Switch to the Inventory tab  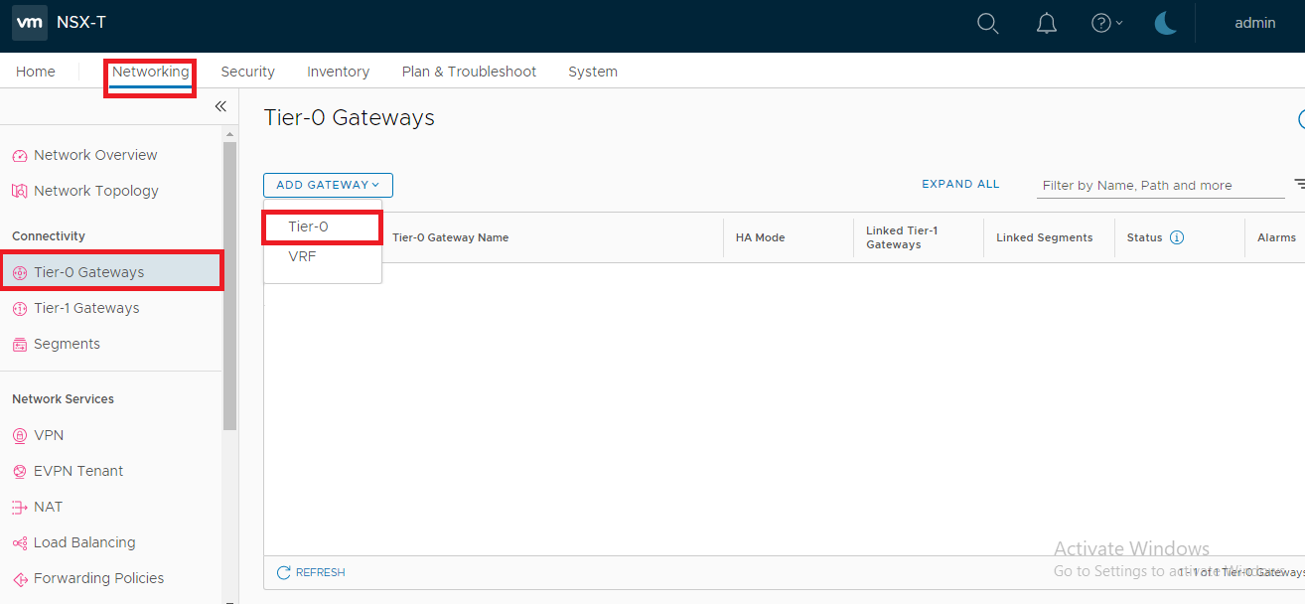(338, 72)
